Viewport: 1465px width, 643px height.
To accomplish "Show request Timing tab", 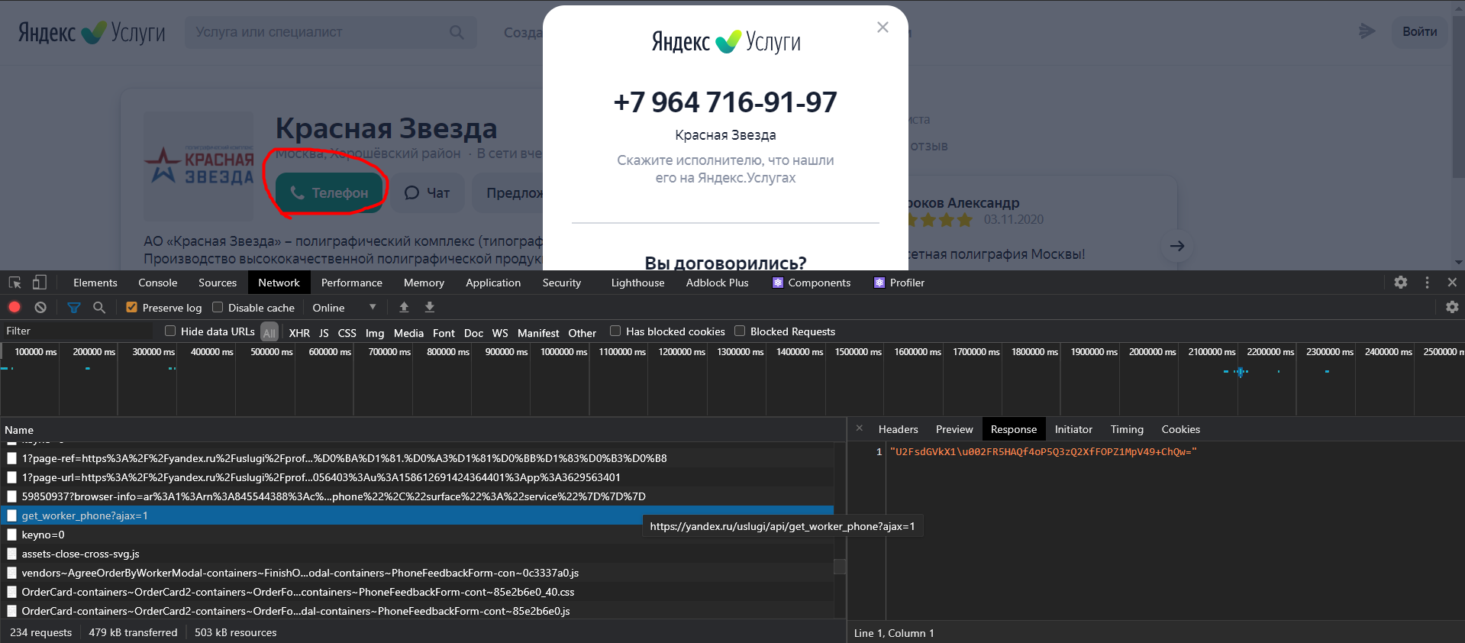I will (x=1127, y=429).
